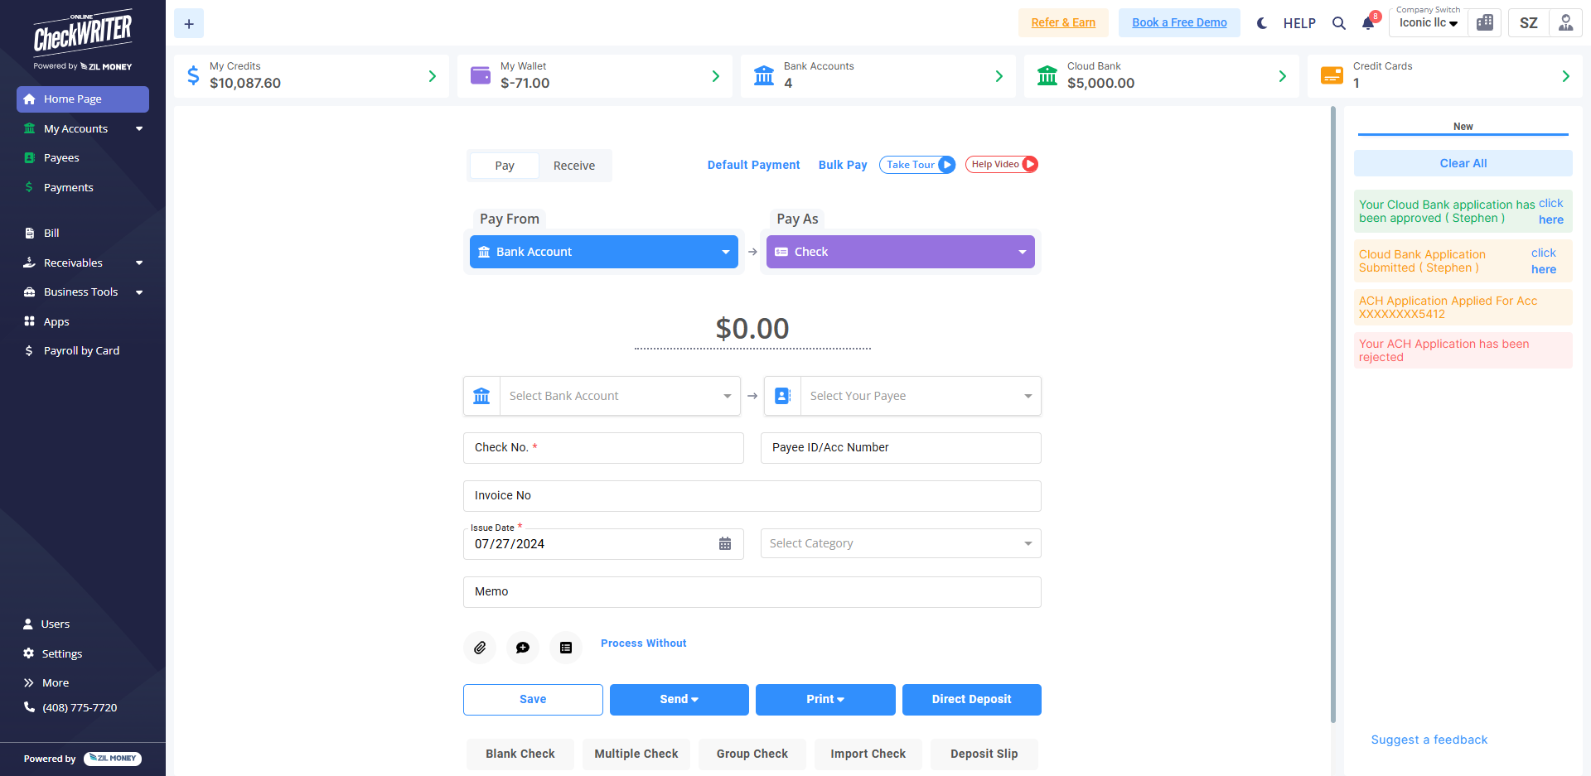Open the Print dropdown button
Viewport: 1591px width, 776px height.
click(x=825, y=700)
